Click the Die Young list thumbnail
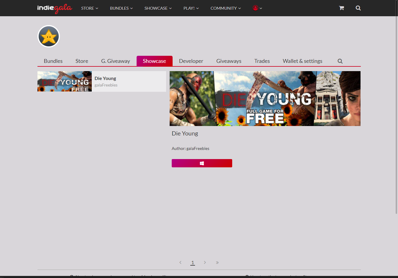The height and width of the screenshot is (278, 398). (x=65, y=81)
